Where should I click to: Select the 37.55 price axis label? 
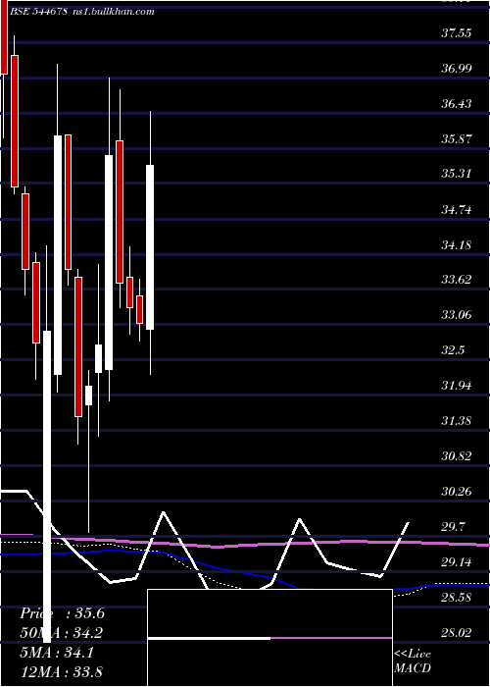457,32
